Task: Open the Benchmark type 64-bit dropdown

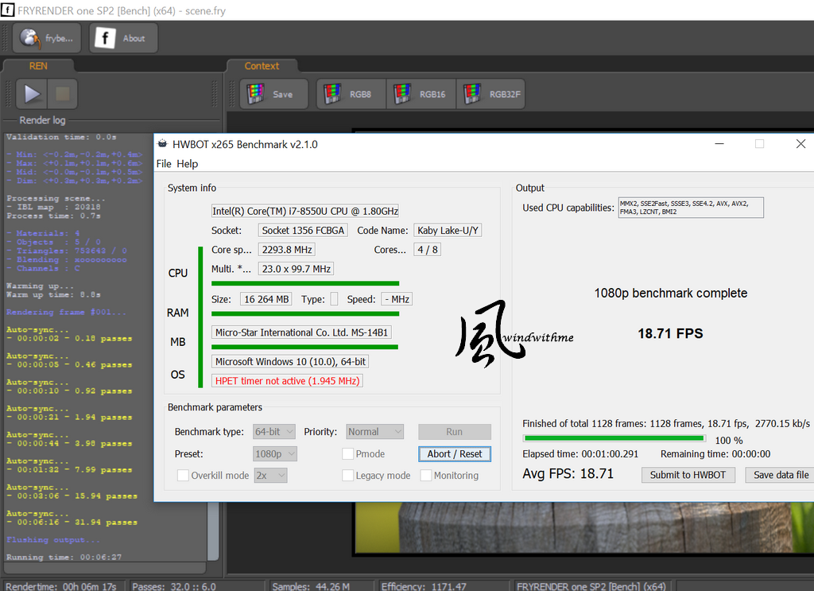Action: click(x=274, y=432)
